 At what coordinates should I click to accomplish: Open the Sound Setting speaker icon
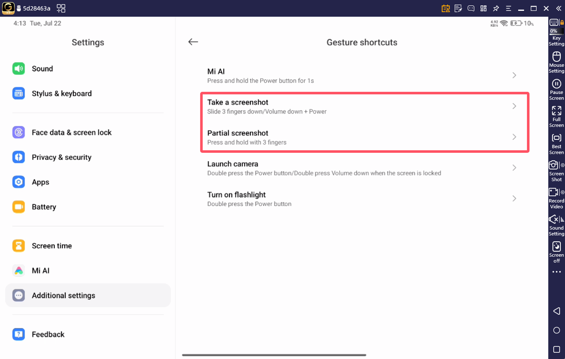(553, 219)
